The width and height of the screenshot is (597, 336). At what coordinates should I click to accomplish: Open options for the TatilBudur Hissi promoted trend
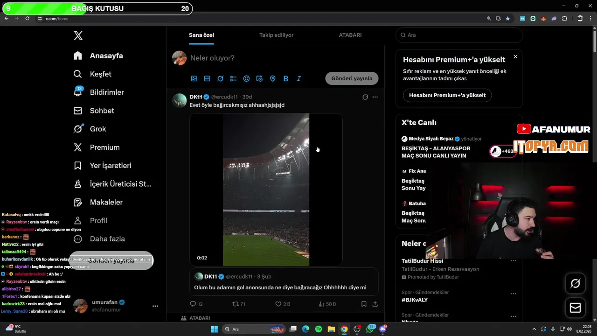514,261
